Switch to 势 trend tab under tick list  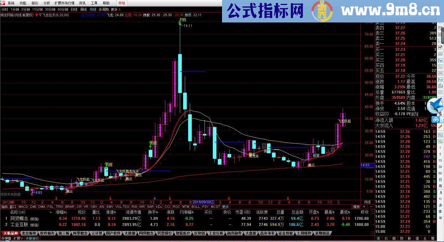tap(402, 239)
